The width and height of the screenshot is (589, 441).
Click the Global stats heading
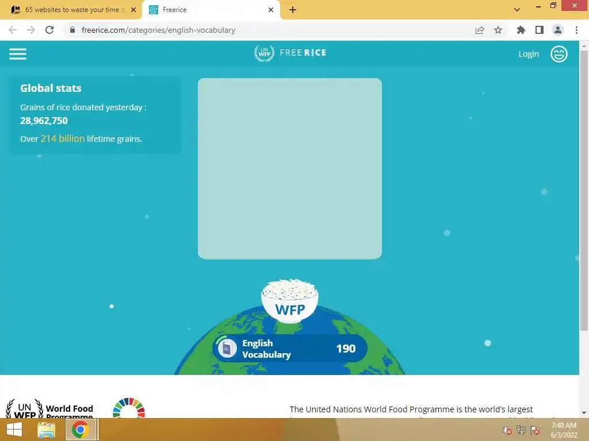pyautogui.click(x=51, y=88)
